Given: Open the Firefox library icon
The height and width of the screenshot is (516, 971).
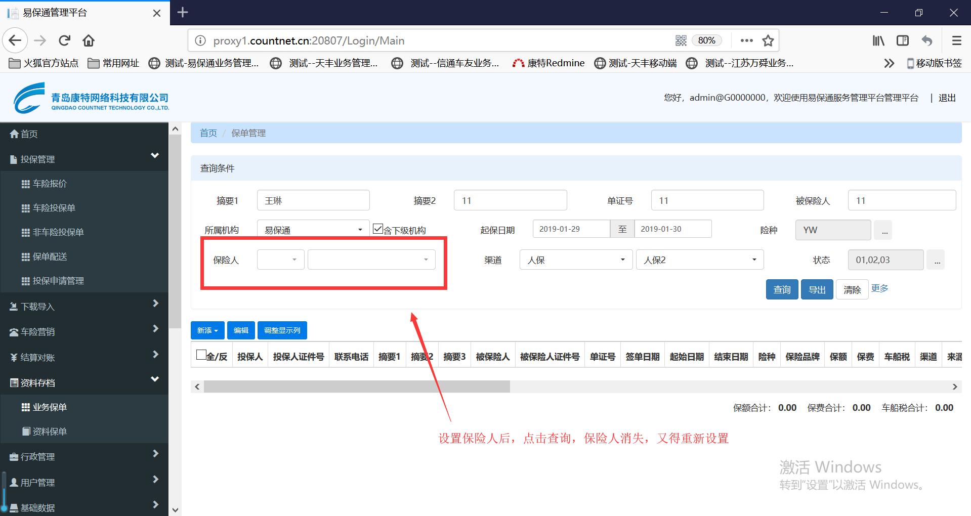Looking at the screenshot, I should coord(878,40).
